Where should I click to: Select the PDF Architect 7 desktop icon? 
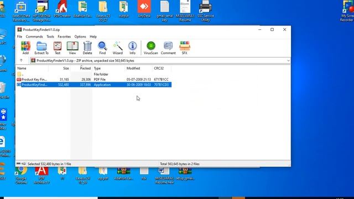tap(41, 176)
